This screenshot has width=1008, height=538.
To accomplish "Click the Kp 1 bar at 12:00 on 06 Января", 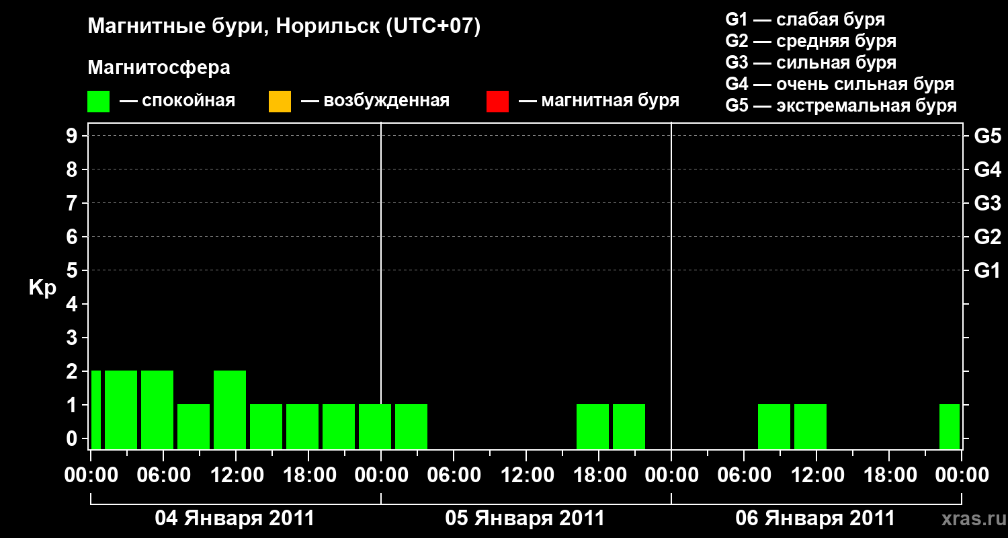I will (810, 426).
